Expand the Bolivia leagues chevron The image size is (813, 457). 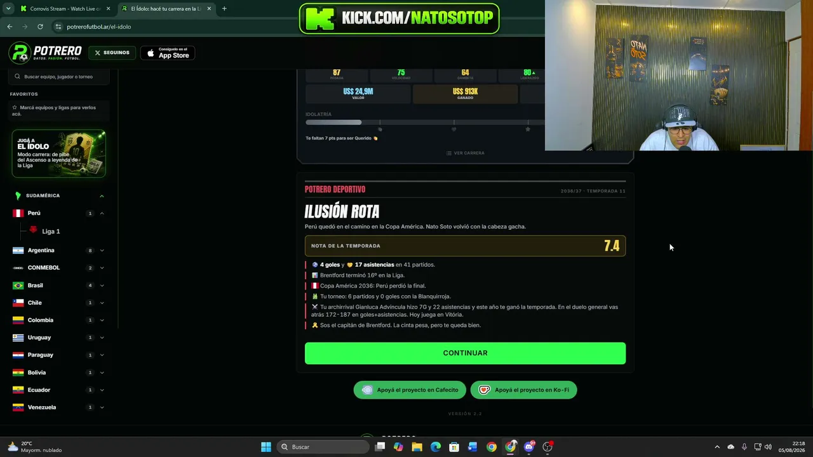[102, 373]
